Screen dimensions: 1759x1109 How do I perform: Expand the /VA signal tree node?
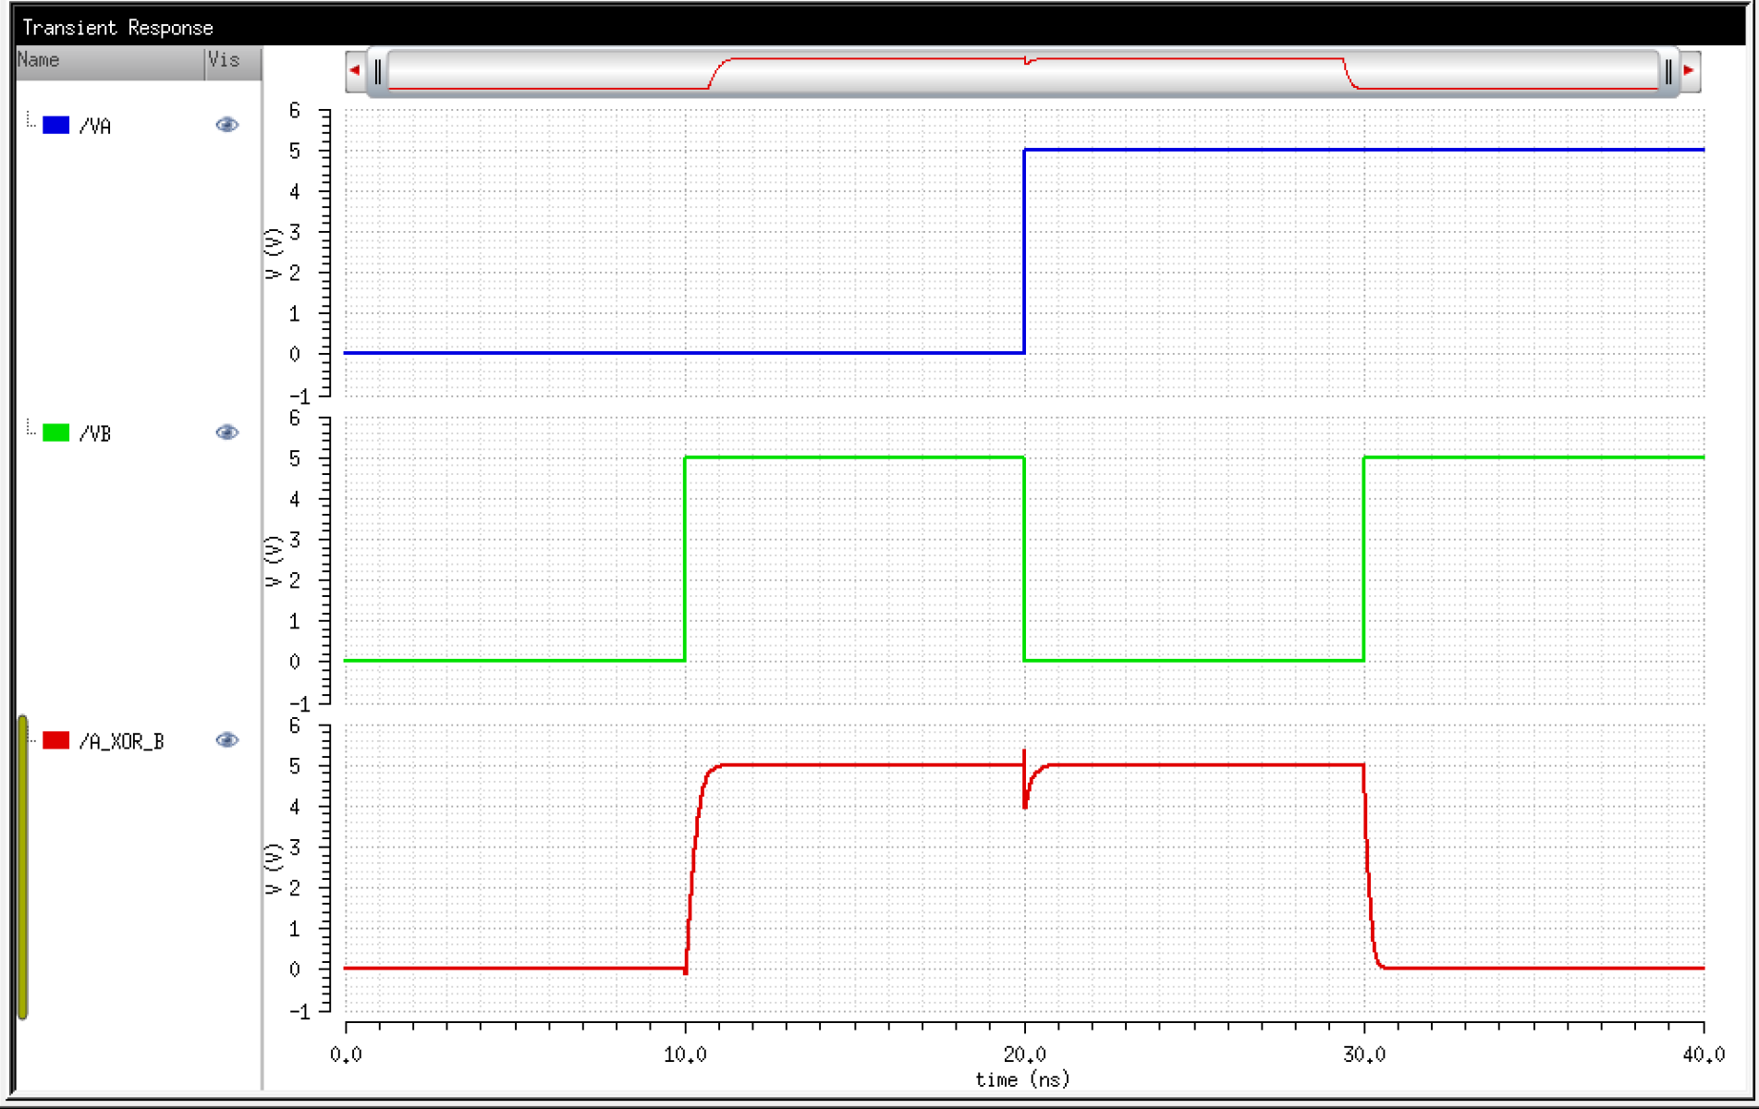point(31,120)
